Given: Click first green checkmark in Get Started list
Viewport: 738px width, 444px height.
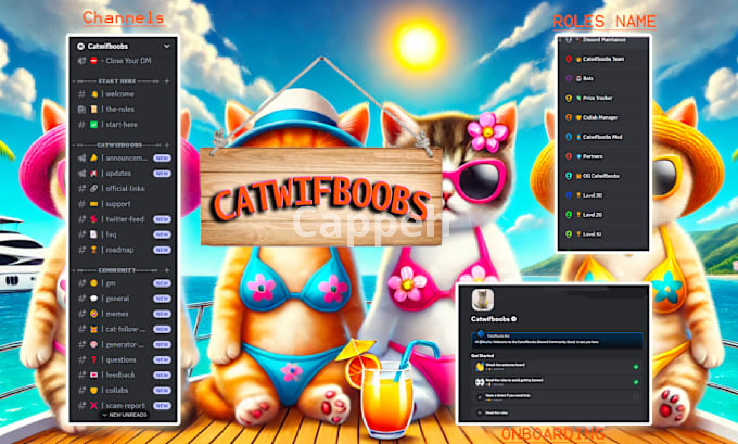Looking at the screenshot, I should point(636,367).
